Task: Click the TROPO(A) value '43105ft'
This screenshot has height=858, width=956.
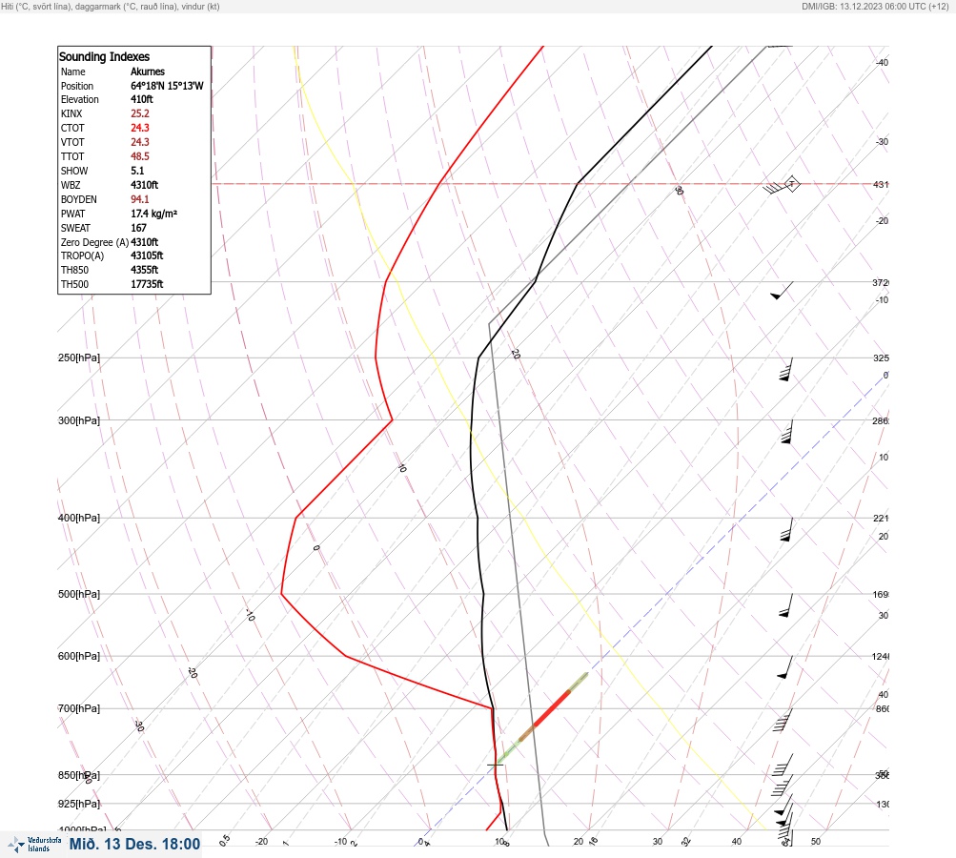Action: [x=147, y=255]
